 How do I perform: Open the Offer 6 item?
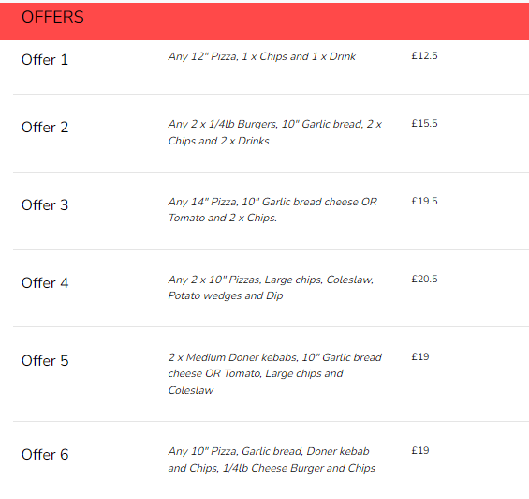click(x=45, y=454)
